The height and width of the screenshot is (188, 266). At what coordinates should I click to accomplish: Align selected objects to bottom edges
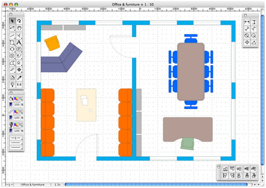coord(225,169)
